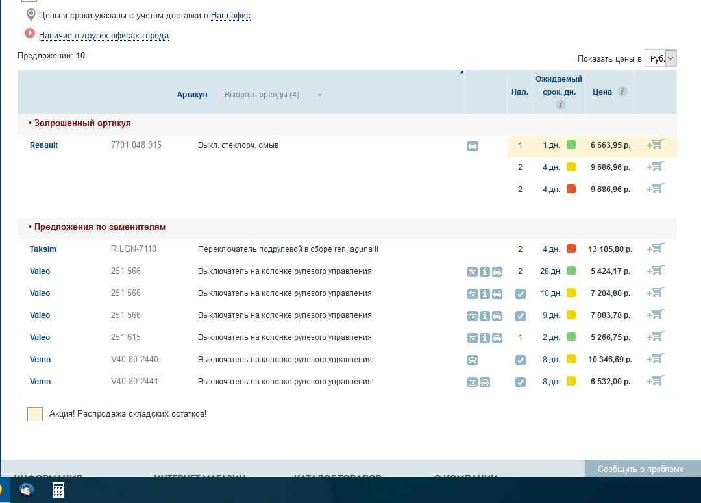Click the Сообщить о проблеме button
Viewport: 701px width, 503px height.
coord(641,469)
